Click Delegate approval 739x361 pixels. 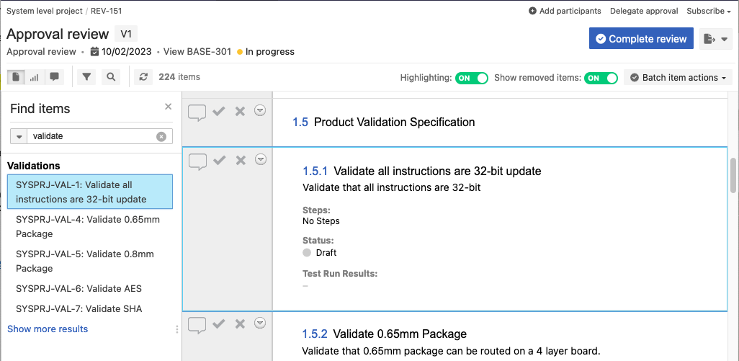pyautogui.click(x=644, y=11)
